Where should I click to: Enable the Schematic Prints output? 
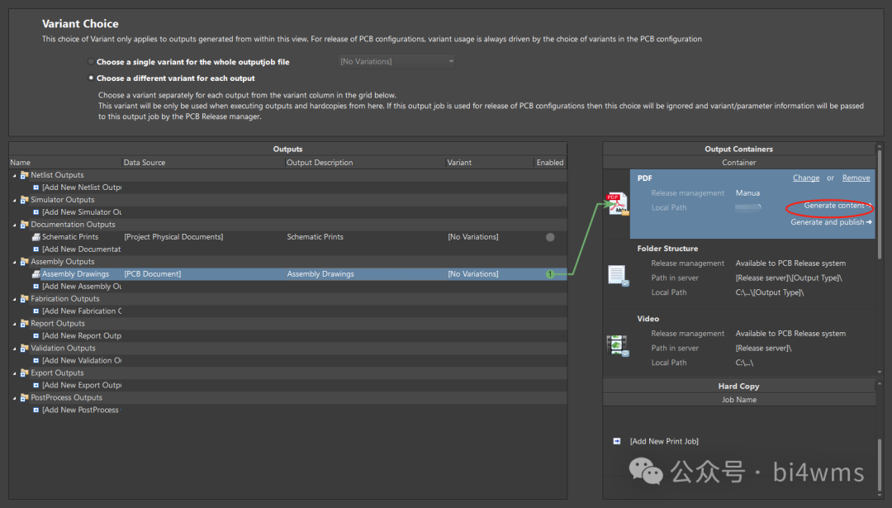click(x=550, y=237)
